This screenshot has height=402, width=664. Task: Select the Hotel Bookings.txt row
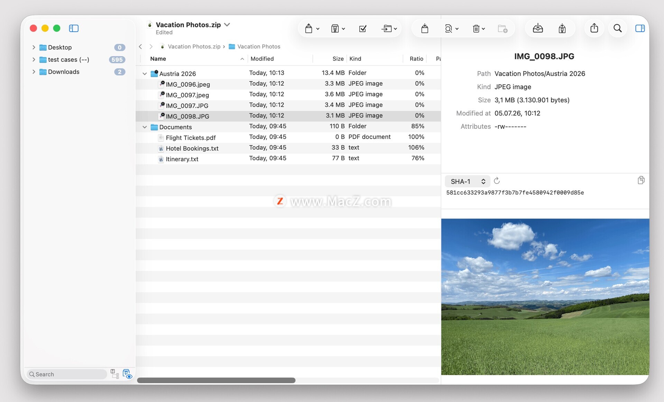point(288,148)
